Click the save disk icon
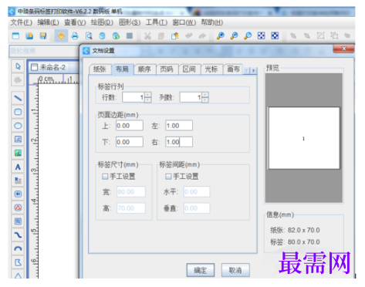365x287 pixels. [x=43, y=35]
